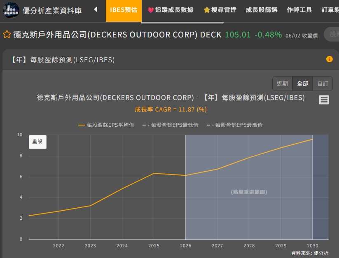This screenshot has height=258, width=339.
Task: Open the 成長股篩選 tab
Action: click(262, 10)
